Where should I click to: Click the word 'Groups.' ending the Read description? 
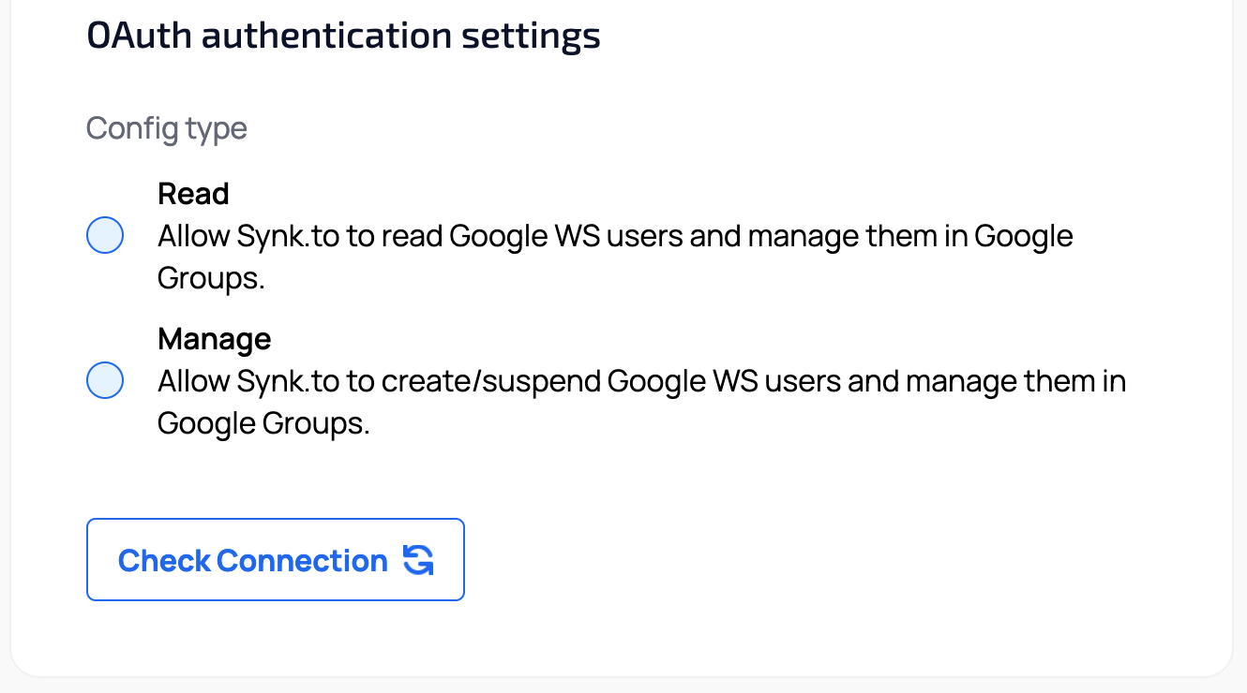[x=211, y=278]
